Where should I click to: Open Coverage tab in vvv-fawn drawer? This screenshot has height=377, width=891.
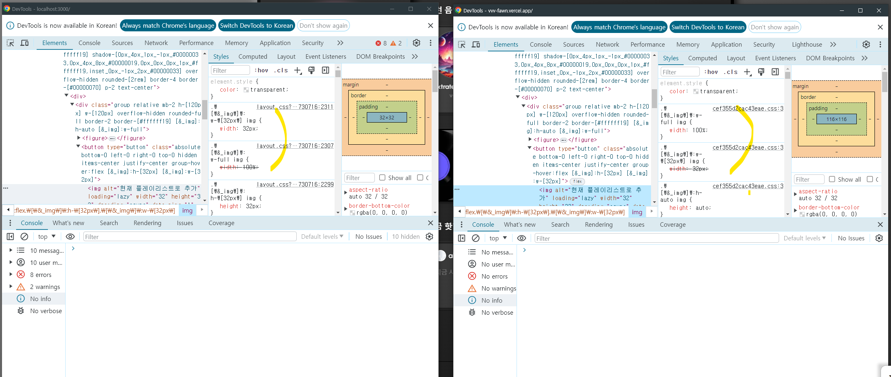[673, 225]
